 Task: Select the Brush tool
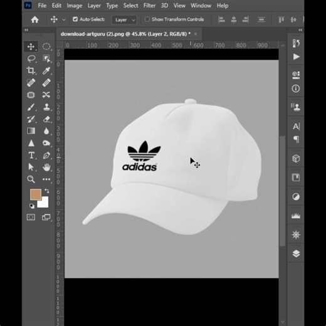point(31,107)
